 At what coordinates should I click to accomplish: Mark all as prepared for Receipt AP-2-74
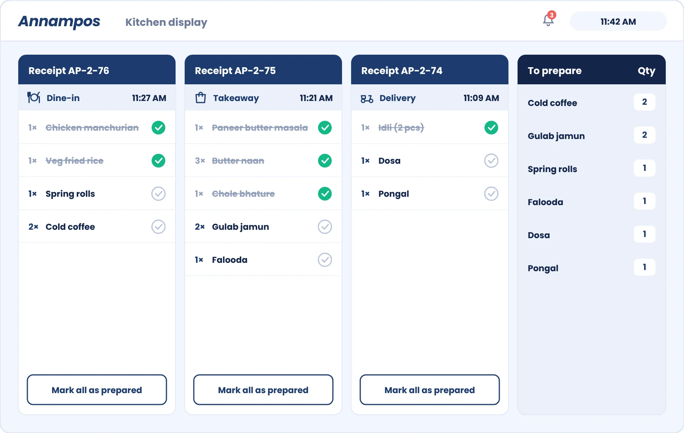[x=430, y=390]
